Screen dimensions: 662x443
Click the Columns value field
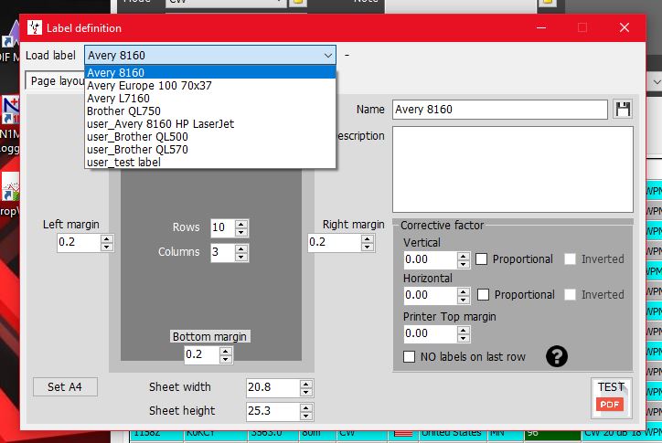click(x=223, y=252)
